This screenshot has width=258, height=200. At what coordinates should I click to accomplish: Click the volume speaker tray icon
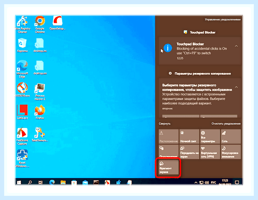tap(207, 182)
